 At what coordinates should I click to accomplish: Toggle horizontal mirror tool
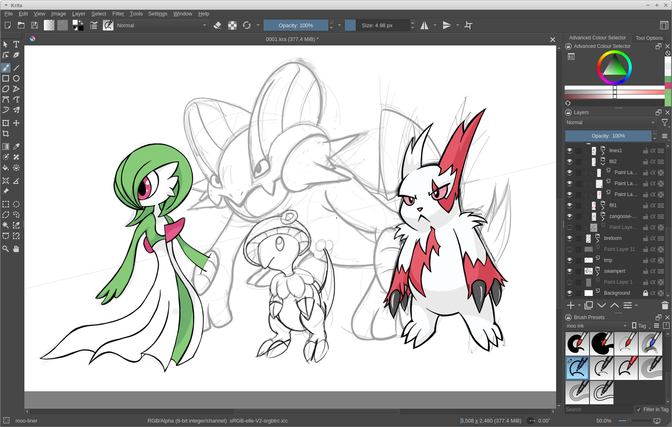pyautogui.click(x=424, y=25)
